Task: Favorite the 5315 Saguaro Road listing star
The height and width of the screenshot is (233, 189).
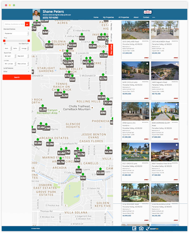Action: click(147, 23)
